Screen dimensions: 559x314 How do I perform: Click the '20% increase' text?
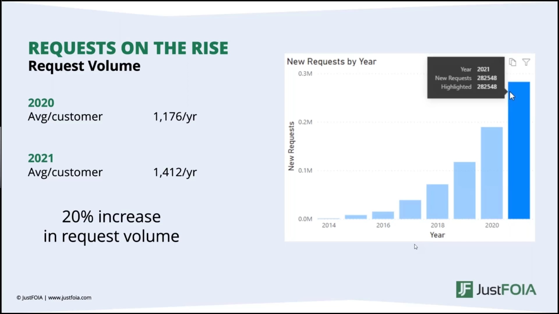pos(111,217)
